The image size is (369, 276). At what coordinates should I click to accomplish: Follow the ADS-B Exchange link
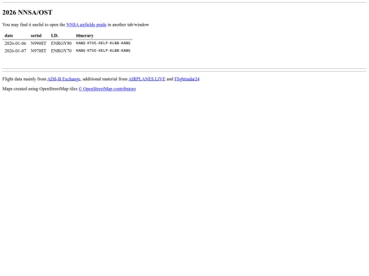click(x=64, y=79)
